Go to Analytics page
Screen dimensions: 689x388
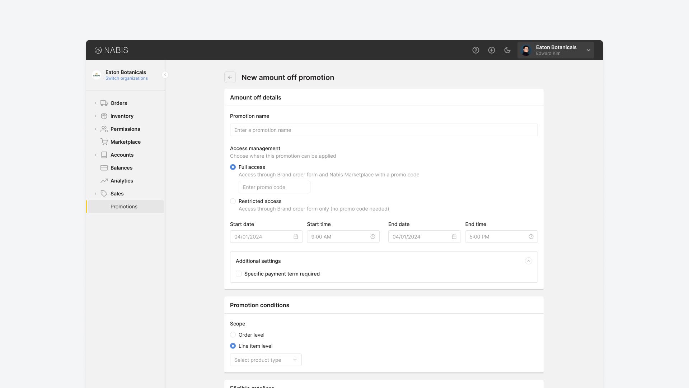coord(122,181)
